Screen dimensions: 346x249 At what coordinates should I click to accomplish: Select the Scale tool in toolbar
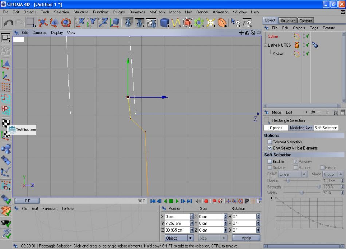point(54,23)
